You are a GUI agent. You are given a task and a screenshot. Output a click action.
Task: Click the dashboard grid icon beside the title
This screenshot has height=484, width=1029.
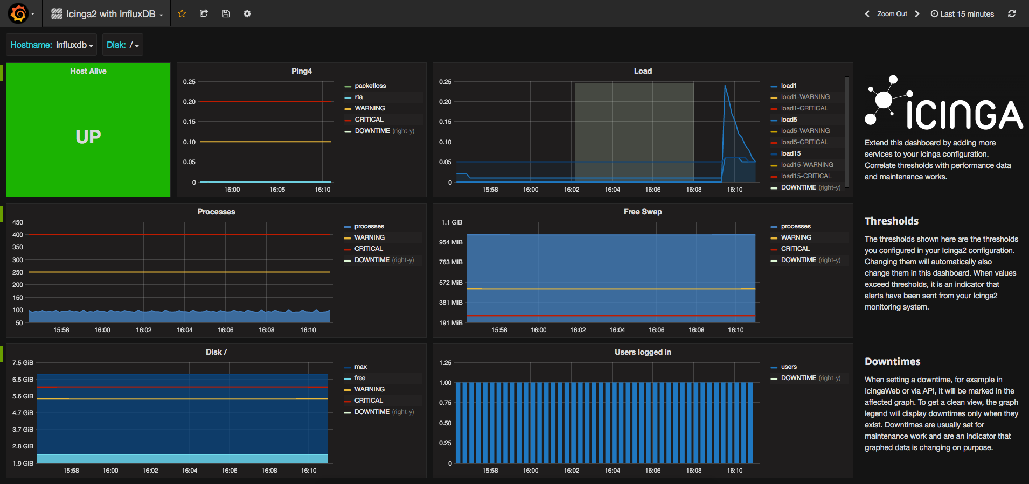click(x=57, y=13)
